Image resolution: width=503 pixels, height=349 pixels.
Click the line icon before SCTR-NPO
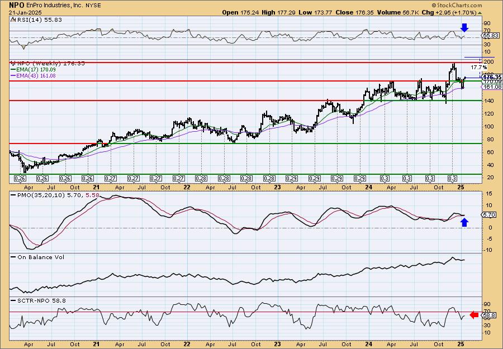point(13,300)
